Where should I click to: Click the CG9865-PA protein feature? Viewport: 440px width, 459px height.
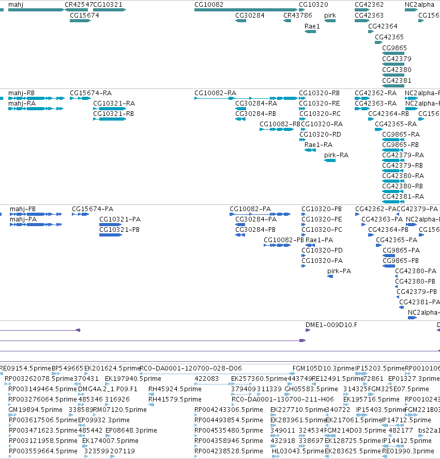tap(389, 256)
